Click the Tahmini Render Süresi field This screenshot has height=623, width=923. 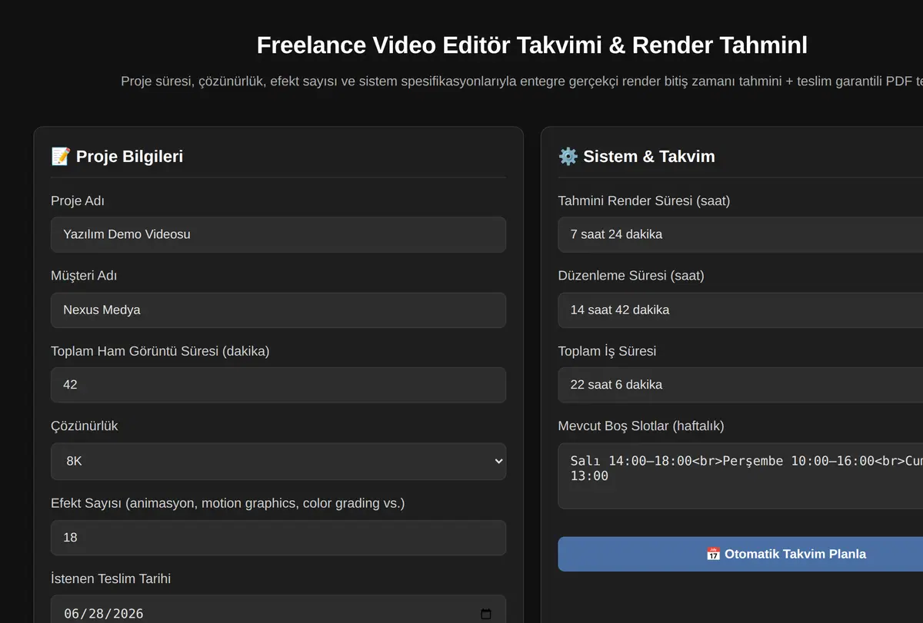(740, 234)
